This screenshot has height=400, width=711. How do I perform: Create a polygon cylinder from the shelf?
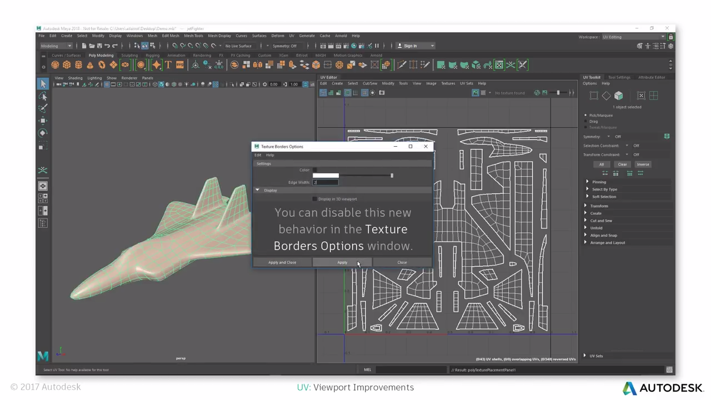pyautogui.click(x=78, y=65)
